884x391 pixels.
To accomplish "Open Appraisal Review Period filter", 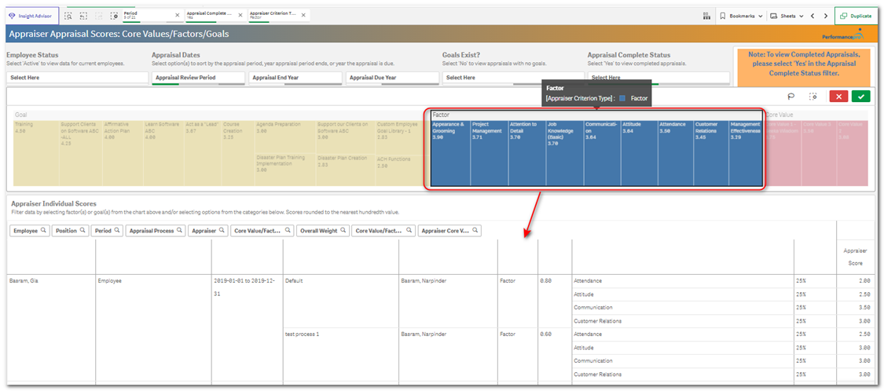I will 198,78.
